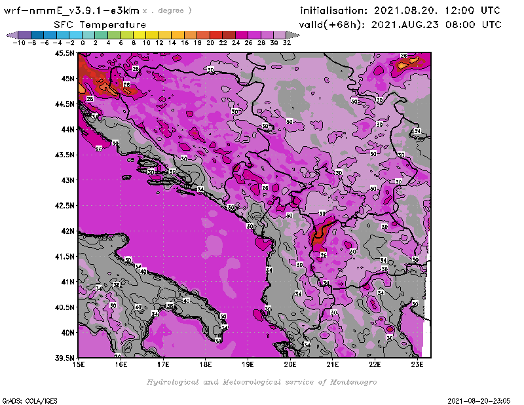Select the 43.5N latitude label

pyautogui.click(x=64, y=155)
